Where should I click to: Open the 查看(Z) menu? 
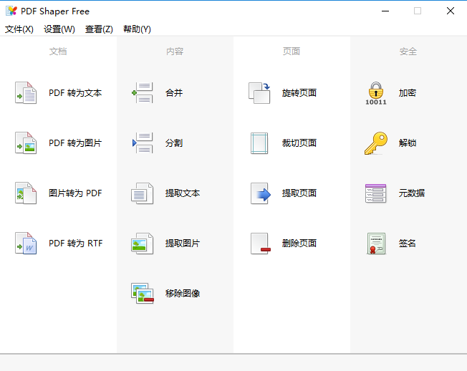click(99, 29)
